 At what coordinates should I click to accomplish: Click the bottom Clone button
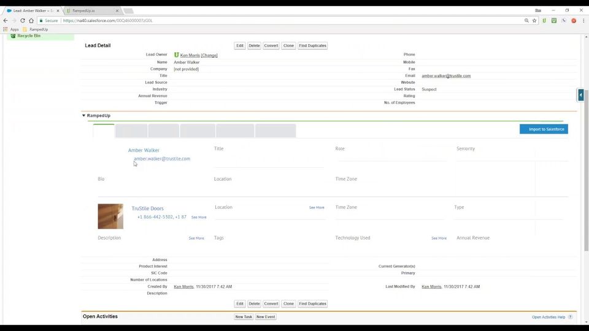[x=288, y=303]
